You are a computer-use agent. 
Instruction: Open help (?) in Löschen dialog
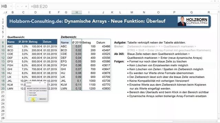click(40, 83)
